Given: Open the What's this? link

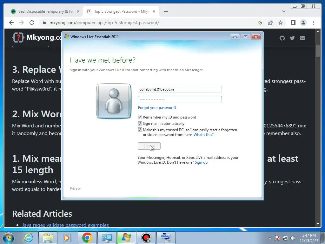Looking at the screenshot, I should tap(203, 135).
